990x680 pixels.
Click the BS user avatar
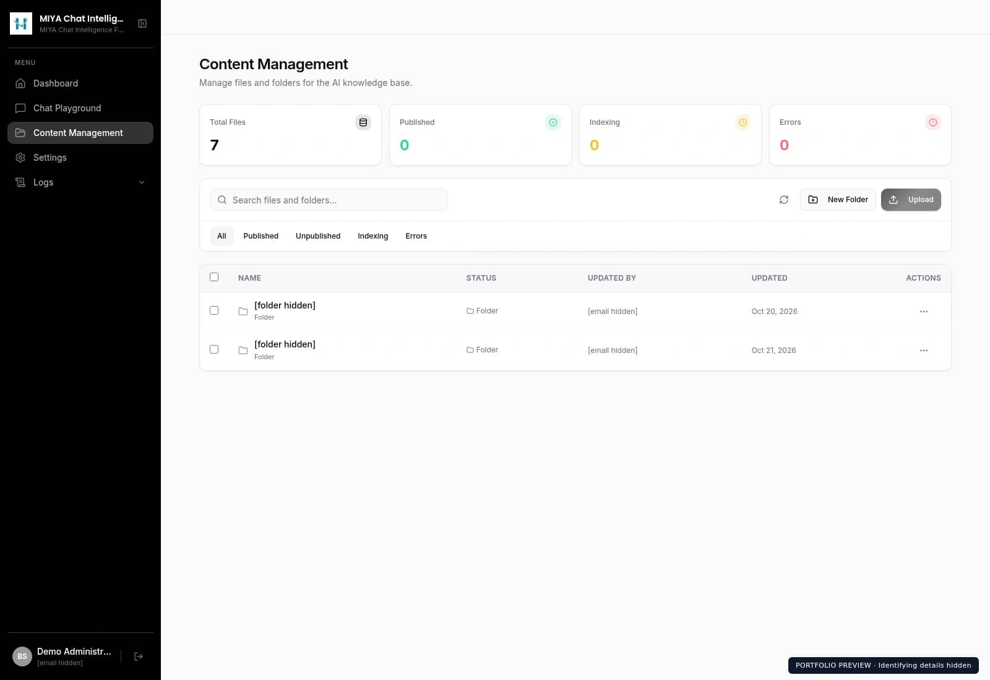coord(22,657)
